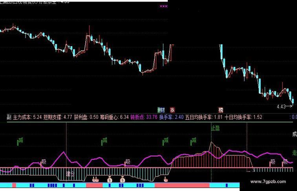Viewport: 297px width, 191px height.
Task: Click the 获利盘: 0.50 indicator value
Action: coord(86,117)
